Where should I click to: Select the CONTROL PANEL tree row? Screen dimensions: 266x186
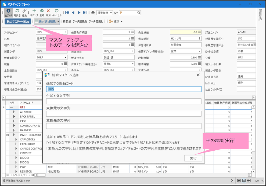point(30,126)
